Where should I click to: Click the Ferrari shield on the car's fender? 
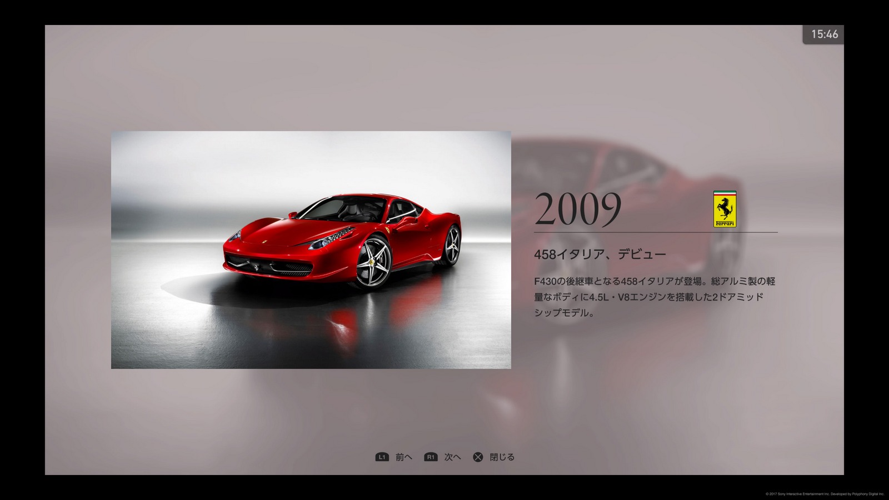384,229
